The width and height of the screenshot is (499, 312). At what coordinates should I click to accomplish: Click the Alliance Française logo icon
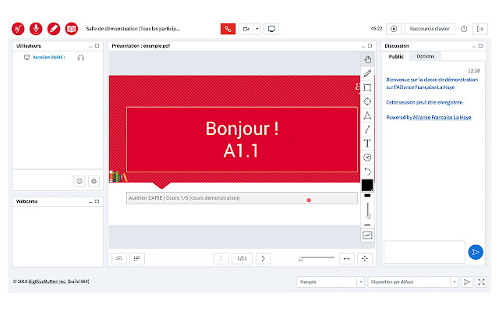18,29
